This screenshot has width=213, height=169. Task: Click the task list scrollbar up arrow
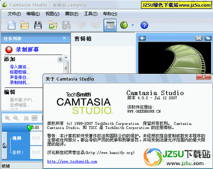[66, 58]
